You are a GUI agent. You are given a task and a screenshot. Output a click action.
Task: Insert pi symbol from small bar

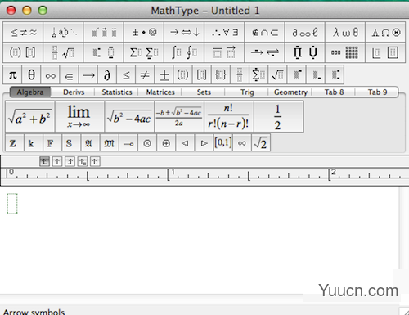click(12, 74)
